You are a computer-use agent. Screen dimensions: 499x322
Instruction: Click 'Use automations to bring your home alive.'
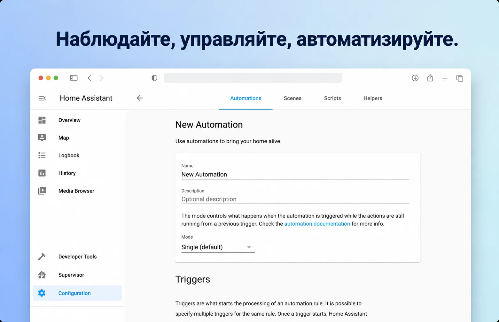click(228, 141)
